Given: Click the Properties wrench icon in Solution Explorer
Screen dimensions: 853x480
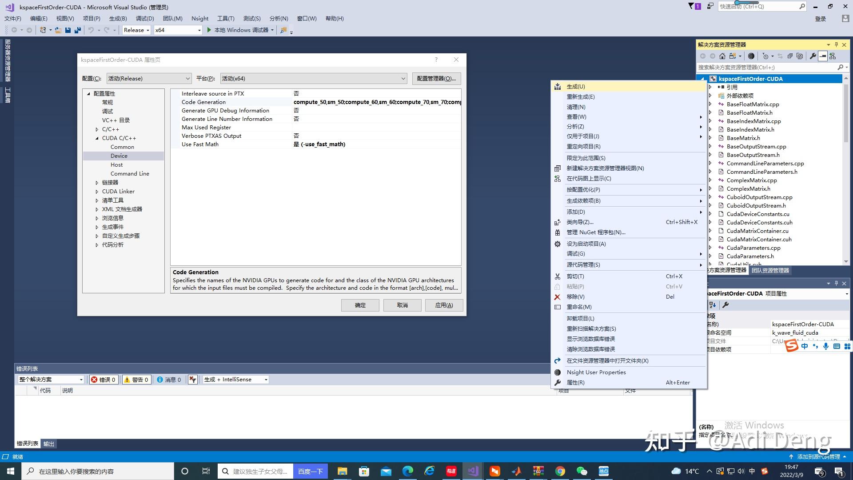Looking at the screenshot, I should click(x=813, y=56).
